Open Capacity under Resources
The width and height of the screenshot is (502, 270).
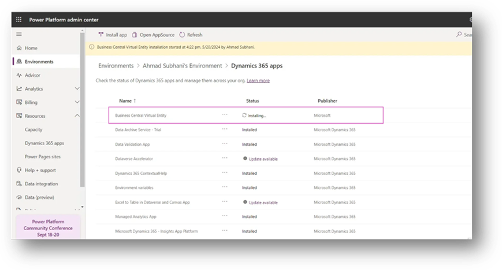[x=34, y=130]
